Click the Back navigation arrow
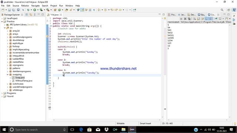Screen dimensions: 237x133 (120, 10)
